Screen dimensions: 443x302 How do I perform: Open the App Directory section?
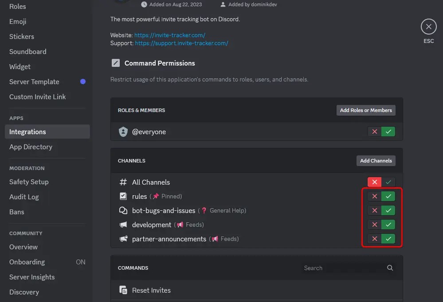(31, 147)
